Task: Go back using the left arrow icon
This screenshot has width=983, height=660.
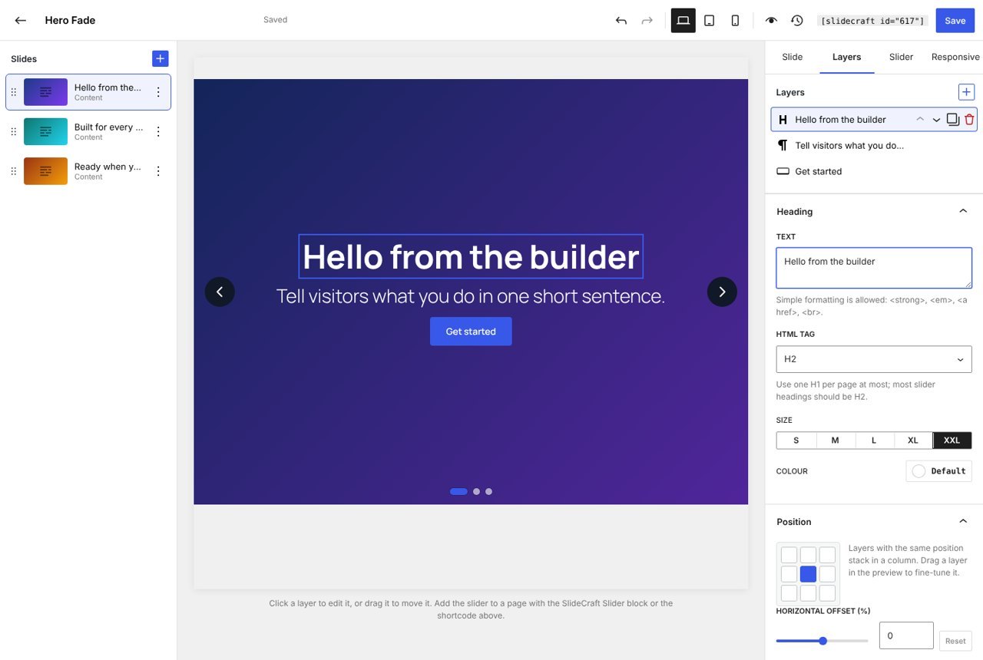Action: point(21,20)
